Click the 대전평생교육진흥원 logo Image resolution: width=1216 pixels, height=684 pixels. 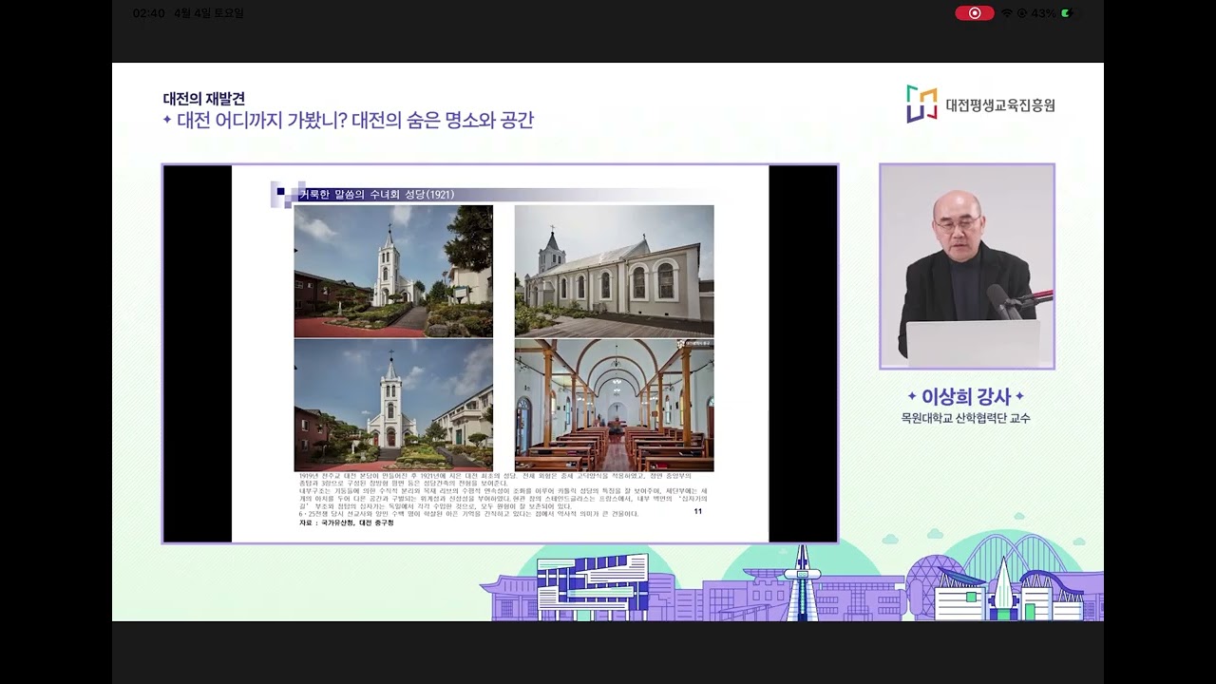pos(980,104)
